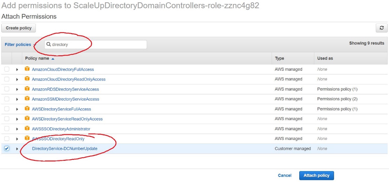The image size is (389, 182).
Task: Expand DirectoryService-DCNumberUpdate policy details
Action: coord(17,149)
